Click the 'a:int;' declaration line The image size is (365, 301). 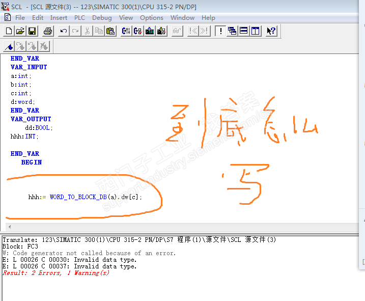click(21, 76)
